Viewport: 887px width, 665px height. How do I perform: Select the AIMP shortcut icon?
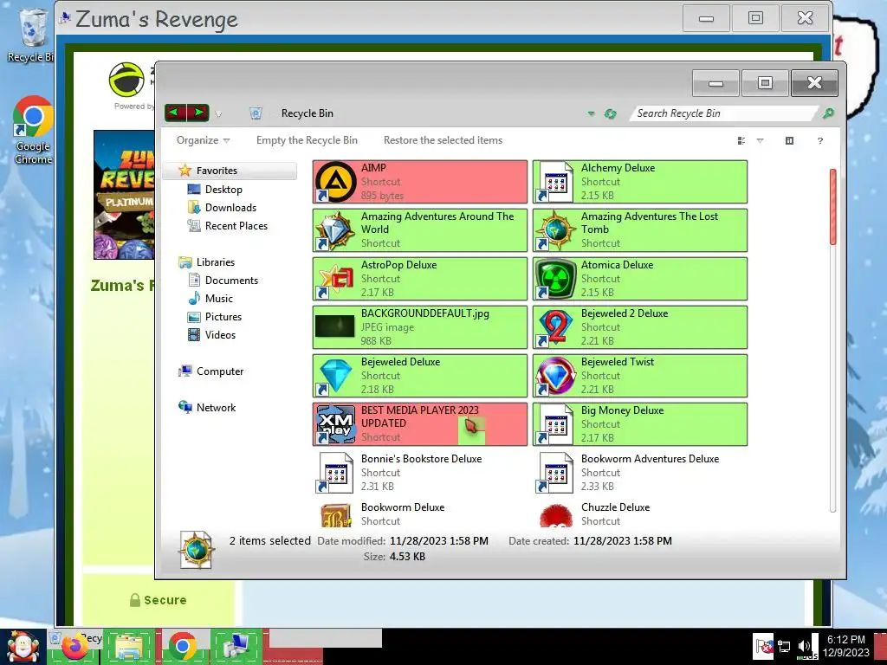tap(335, 182)
